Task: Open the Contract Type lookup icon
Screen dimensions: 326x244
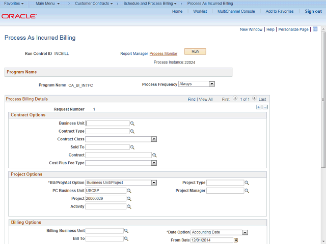Action: coord(132,131)
